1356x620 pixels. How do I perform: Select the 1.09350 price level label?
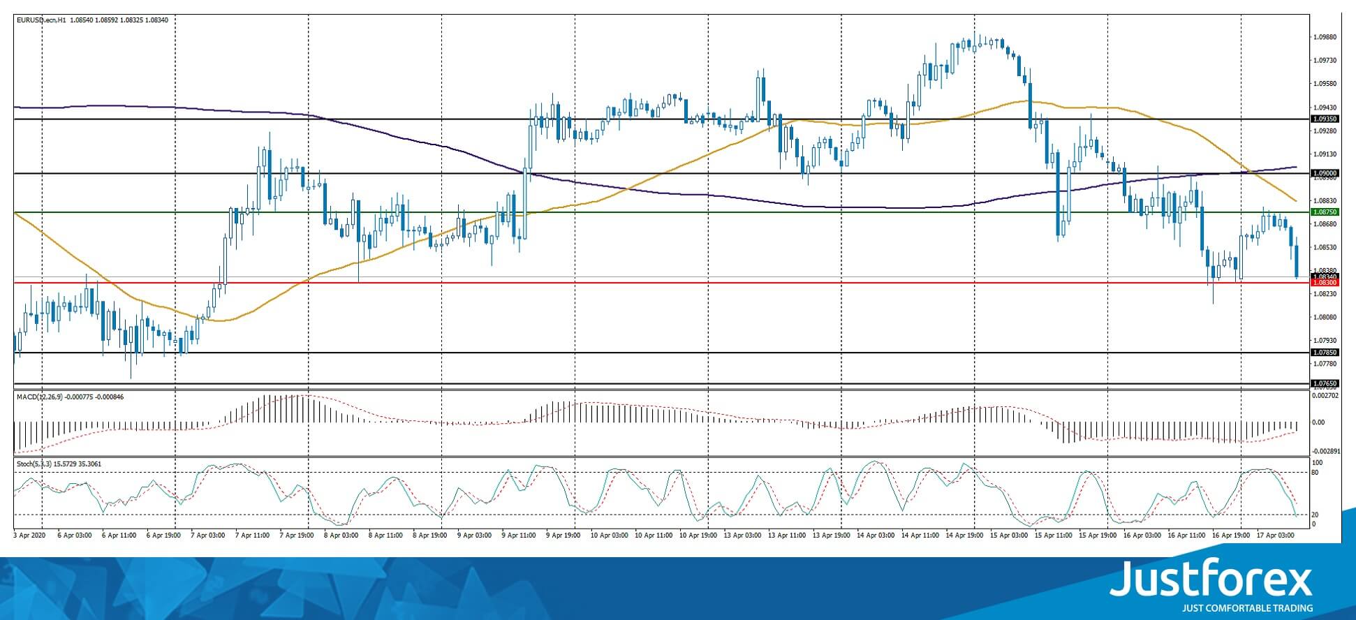[1325, 119]
